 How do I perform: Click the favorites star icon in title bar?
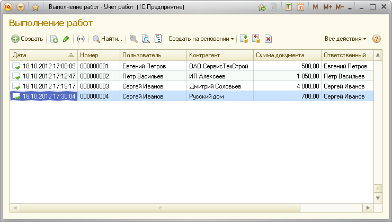click(x=35, y=7)
